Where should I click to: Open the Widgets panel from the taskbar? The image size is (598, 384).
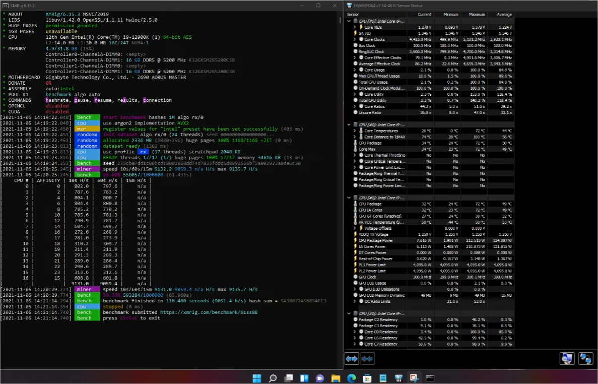pyautogui.click(x=304, y=378)
